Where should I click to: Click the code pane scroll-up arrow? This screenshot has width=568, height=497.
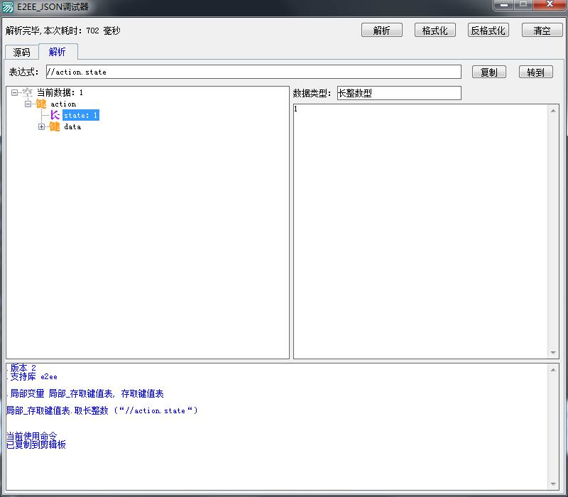553,369
